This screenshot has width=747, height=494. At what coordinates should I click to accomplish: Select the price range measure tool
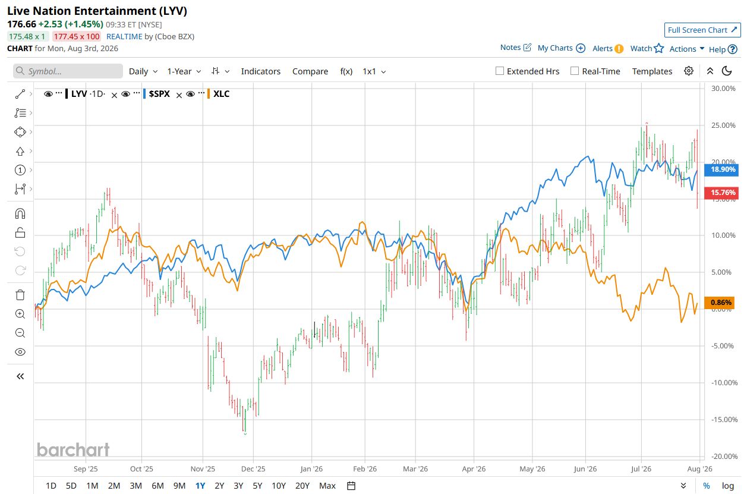[20, 189]
